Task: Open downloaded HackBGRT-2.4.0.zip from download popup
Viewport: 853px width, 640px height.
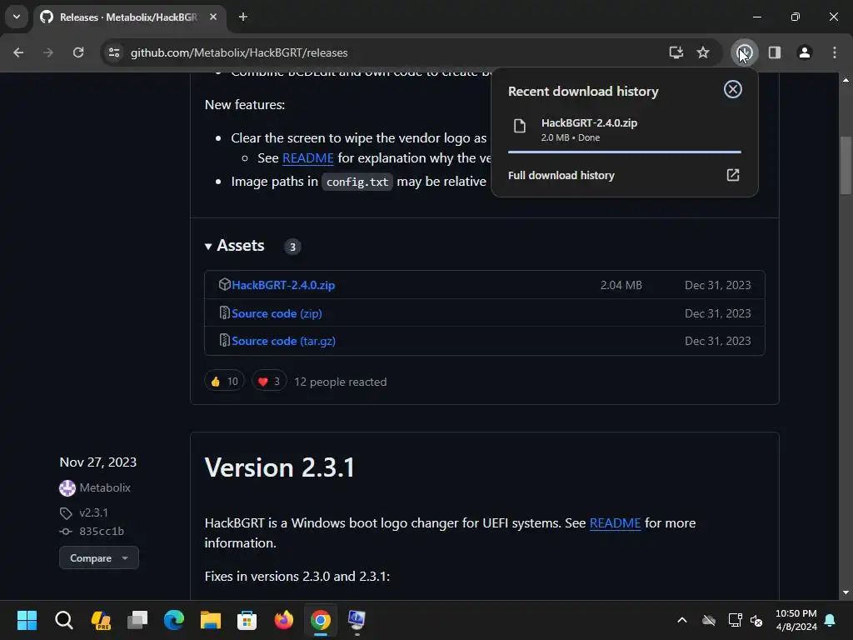Action: [589, 123]
